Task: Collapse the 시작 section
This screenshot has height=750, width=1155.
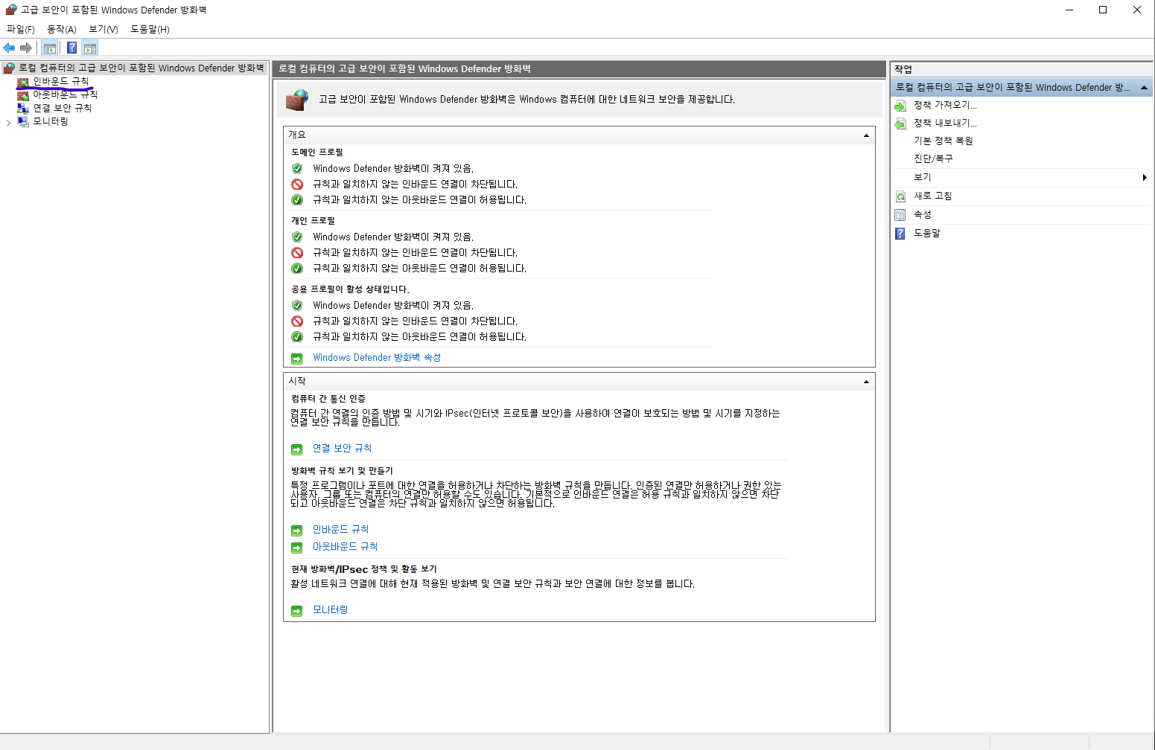Action: [x=866, y=382]
